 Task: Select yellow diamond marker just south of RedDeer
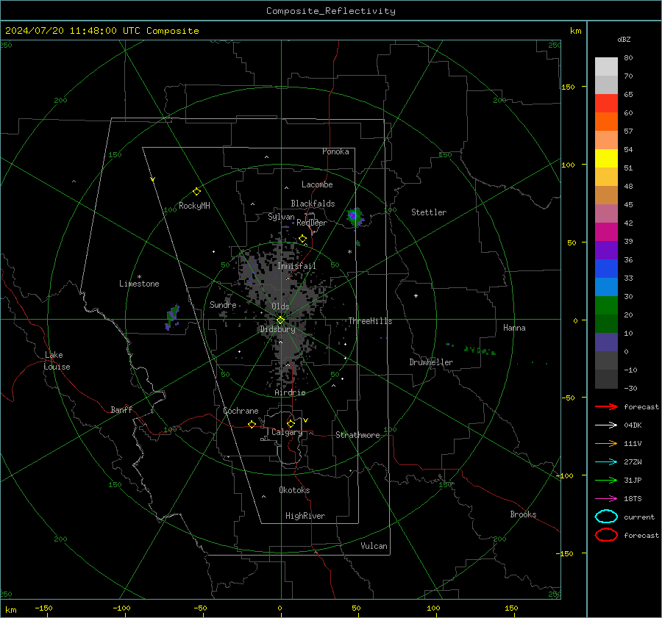[x=302, y=239]
